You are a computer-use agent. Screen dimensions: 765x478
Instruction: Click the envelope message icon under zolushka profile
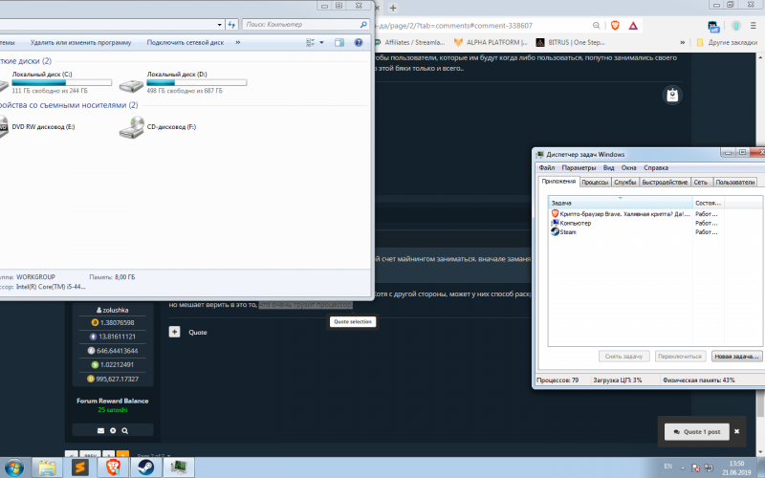(100, 431)
